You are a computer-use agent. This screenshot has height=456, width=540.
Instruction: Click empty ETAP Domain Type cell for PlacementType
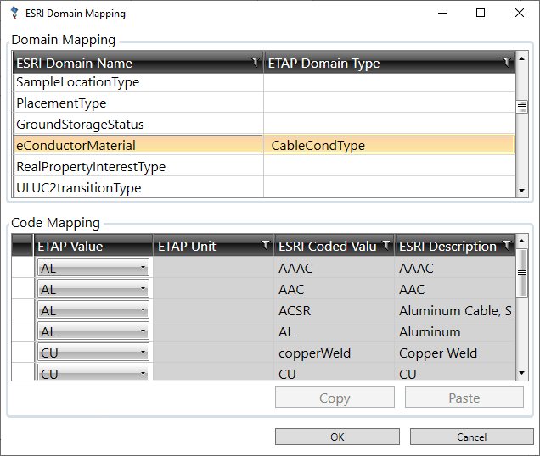[x=389, y=103]
